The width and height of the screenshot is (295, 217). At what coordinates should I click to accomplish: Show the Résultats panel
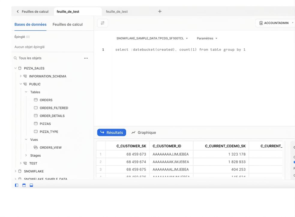[x=112, y=132]
